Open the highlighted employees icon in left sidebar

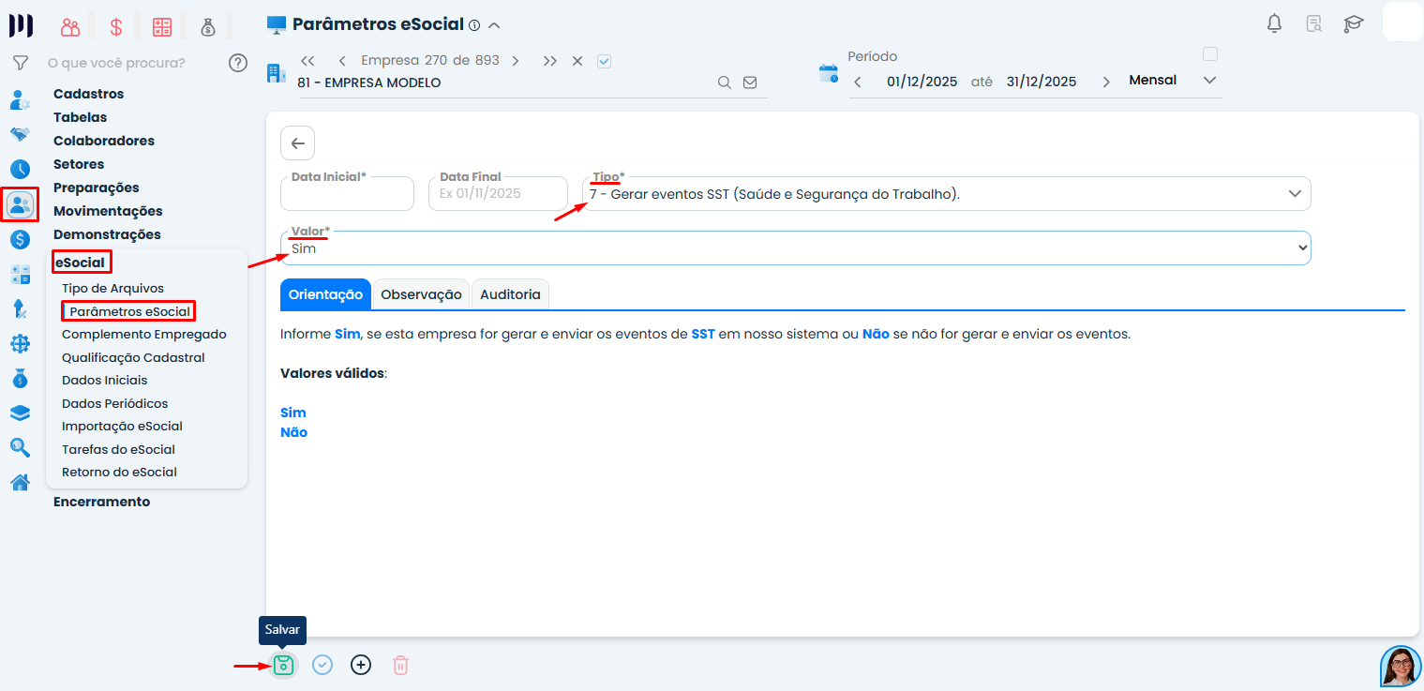click(20, 204)
